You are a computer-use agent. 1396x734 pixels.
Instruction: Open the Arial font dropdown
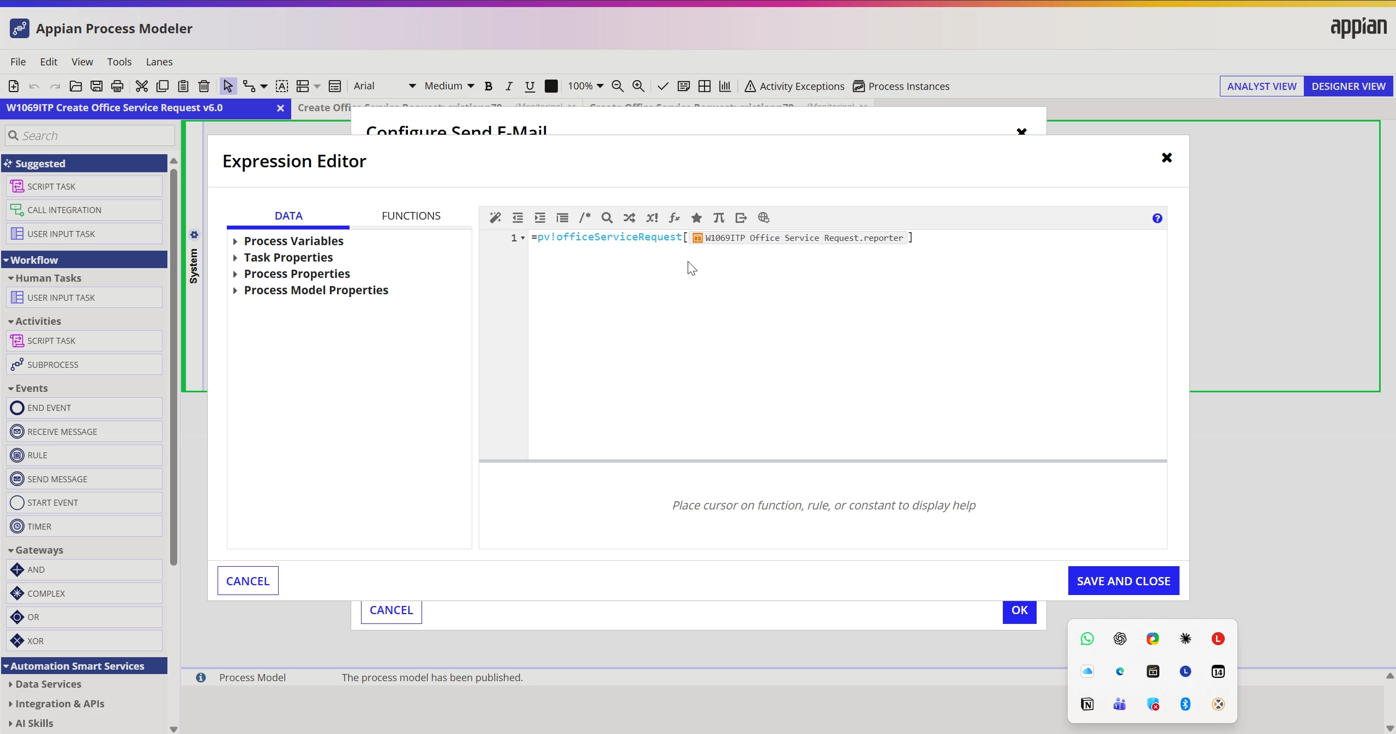click(384, 86)
